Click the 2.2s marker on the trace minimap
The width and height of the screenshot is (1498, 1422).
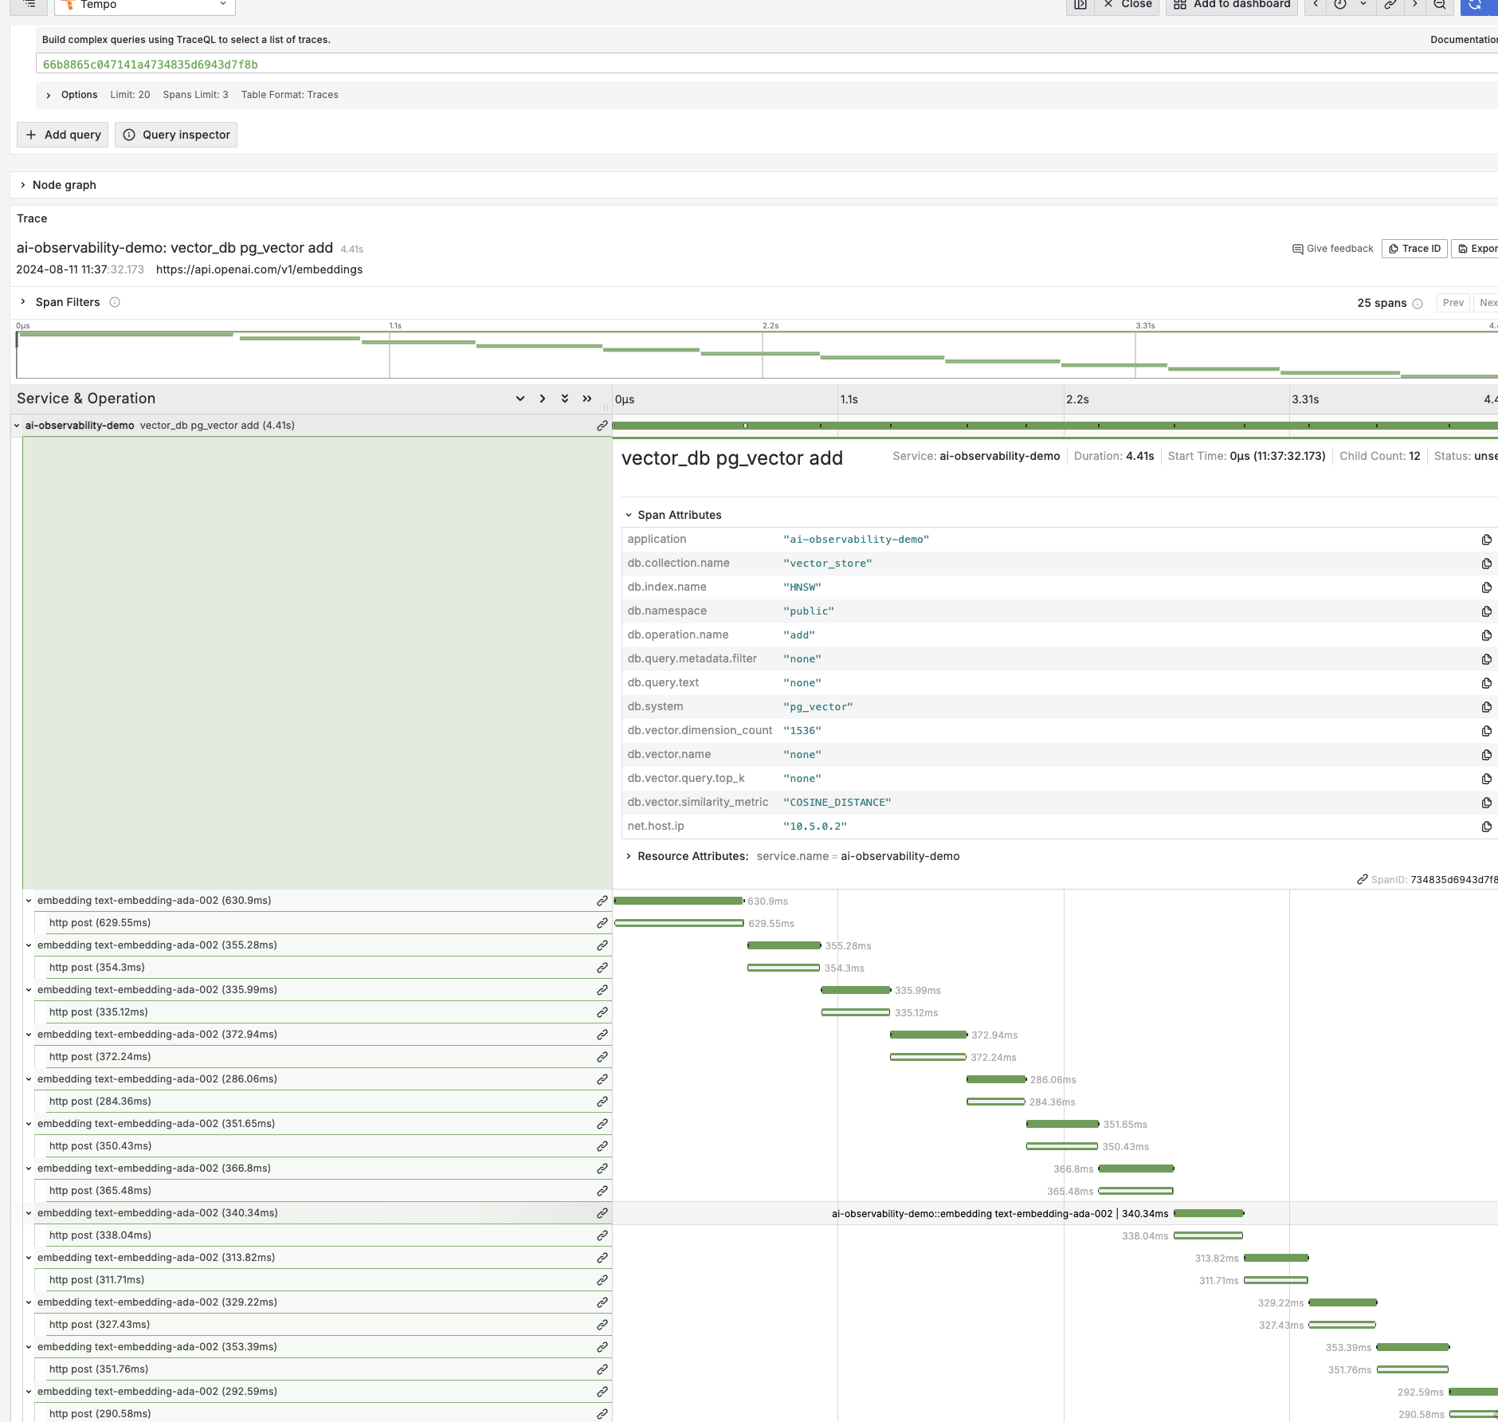pyautogui.click(x=770, y=326)
